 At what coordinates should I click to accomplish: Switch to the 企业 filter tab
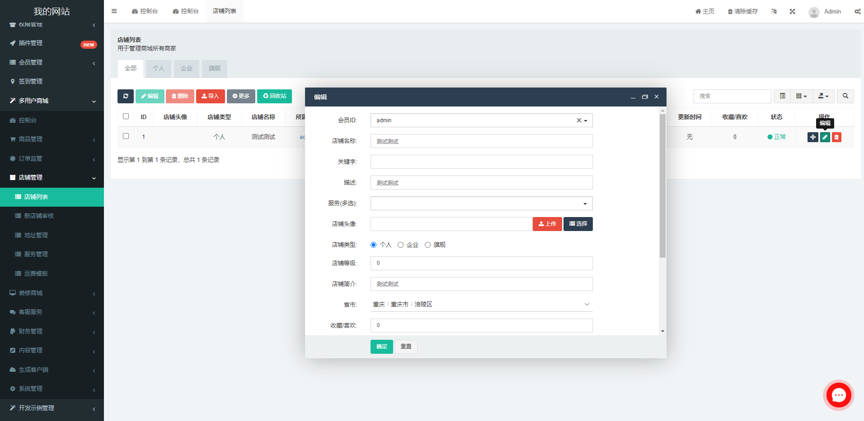pyautogui.click(x=187, y=69)
